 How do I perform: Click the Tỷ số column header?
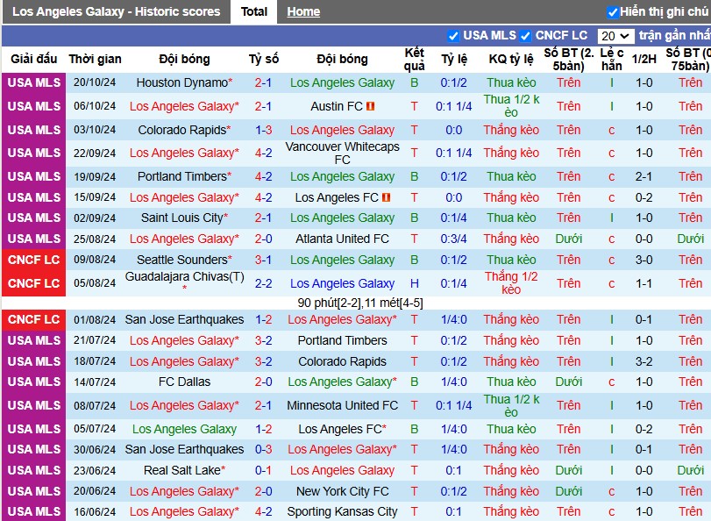click(264, 59)
